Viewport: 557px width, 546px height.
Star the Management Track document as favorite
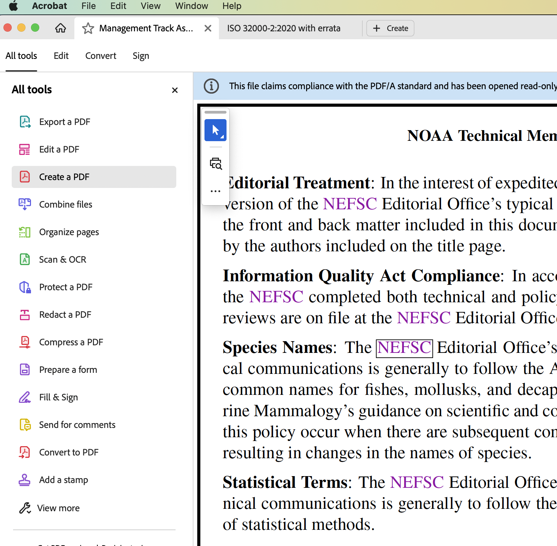[x=88, y=28]
